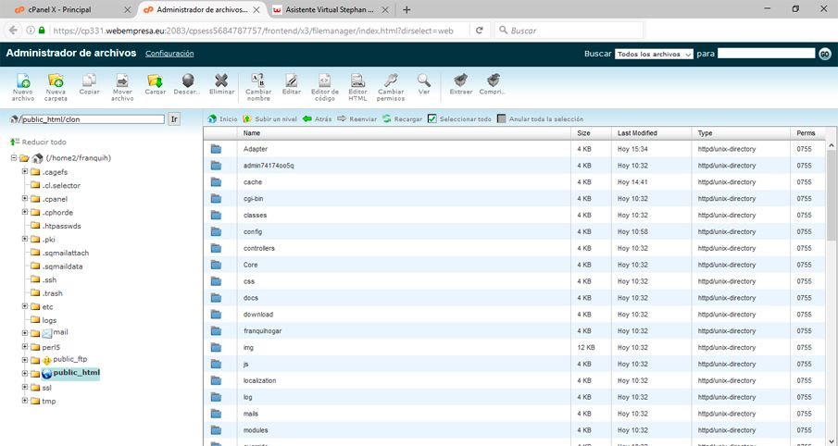Image resolution: width=838 pixels, height=446 pixels.
Task: Expand the perl5 tree node
Action: click(x=25, y=347)
